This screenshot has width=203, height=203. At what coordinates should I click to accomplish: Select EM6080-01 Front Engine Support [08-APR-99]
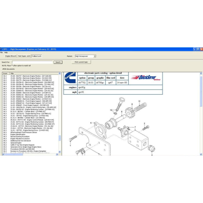point(31,101)
